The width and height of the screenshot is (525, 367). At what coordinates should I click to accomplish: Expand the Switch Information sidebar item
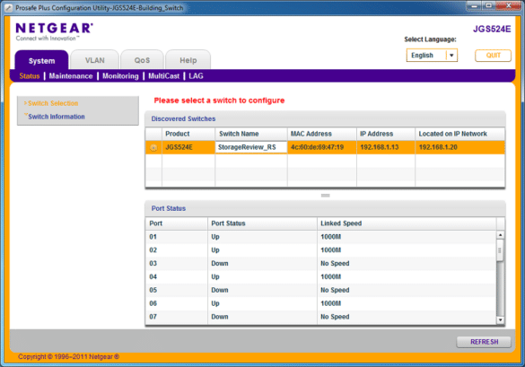pos(57,117)
